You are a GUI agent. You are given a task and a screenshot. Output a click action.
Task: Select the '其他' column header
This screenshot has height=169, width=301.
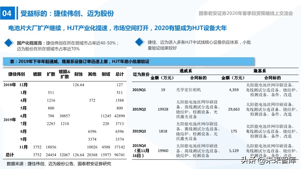point(92,74)
